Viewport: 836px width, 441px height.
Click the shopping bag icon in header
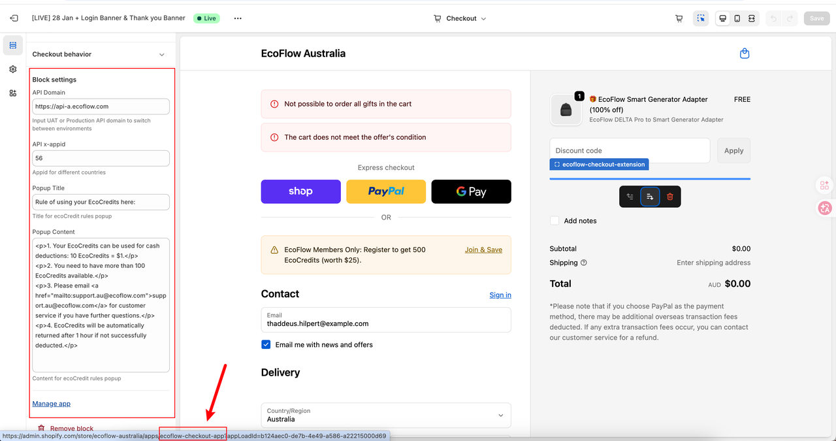(x=744, y=54)
